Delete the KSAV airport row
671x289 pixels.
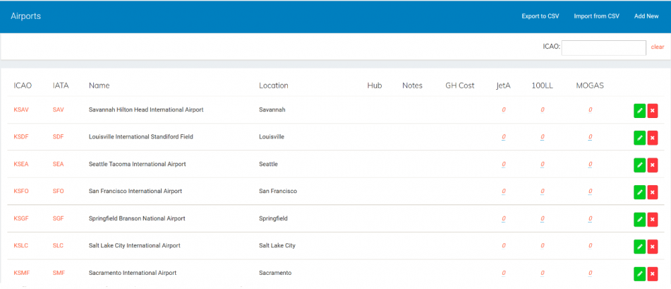tap(653, 110)
